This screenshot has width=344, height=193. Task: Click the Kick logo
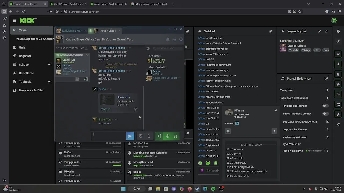point(28,21)
